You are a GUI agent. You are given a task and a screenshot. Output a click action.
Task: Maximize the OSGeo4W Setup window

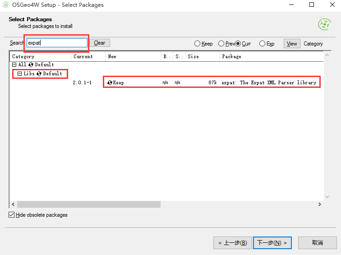click(312, 5)
